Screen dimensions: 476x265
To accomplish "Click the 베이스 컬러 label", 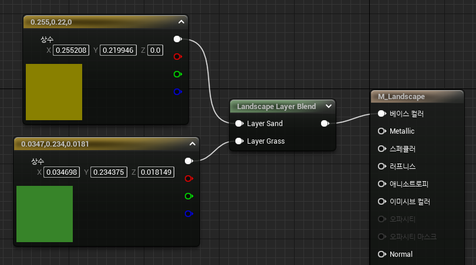I will 407,114.
